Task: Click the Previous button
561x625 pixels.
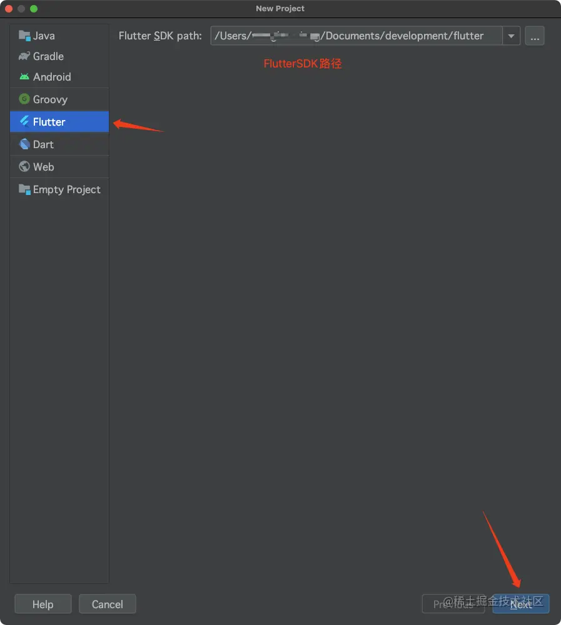Action: [x=453, y=604]
